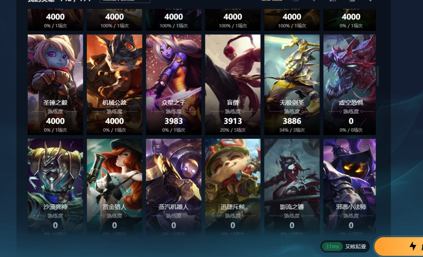Open the 圣锤之毅 Poppy champion card
Screen dimensions: 423x257
55,85
